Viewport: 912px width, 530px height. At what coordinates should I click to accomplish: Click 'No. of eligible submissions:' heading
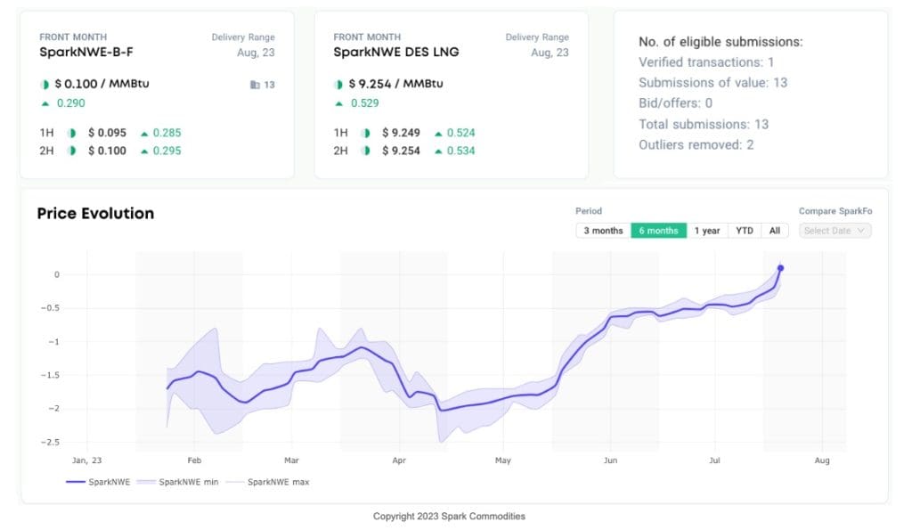tap(721, 42)
